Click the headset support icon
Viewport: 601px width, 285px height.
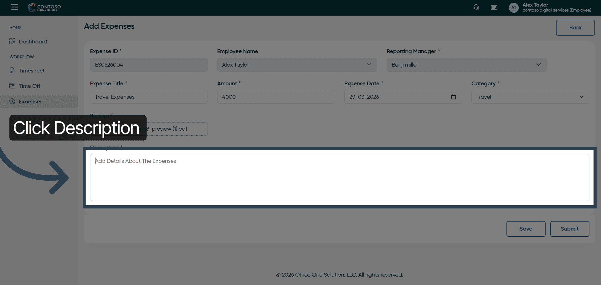click(476, 7)
